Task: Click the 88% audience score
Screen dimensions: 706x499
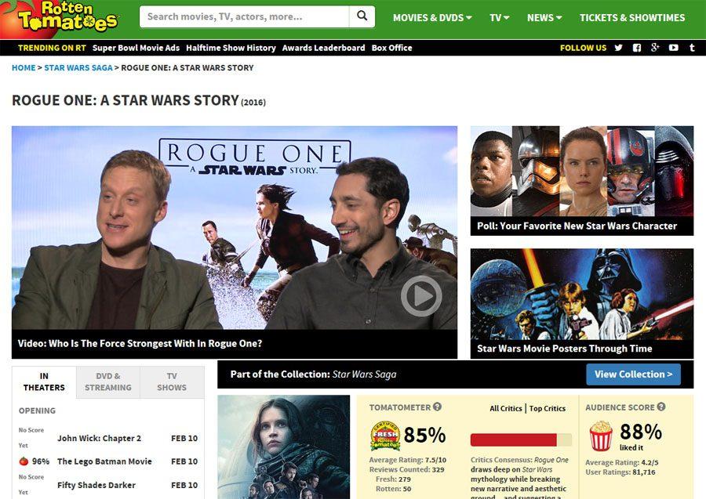Action: point(641,432)
